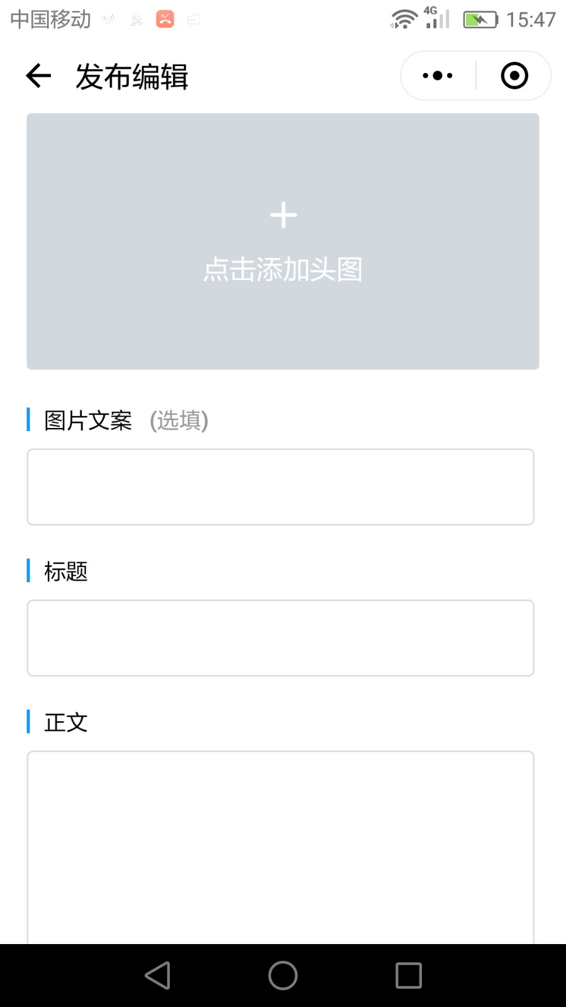Tap the plus icon to add header image

click(283, 215)
